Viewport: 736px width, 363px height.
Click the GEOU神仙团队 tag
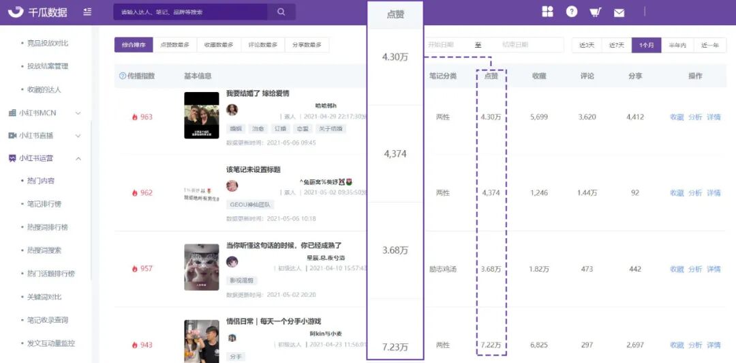coord(250,205)
